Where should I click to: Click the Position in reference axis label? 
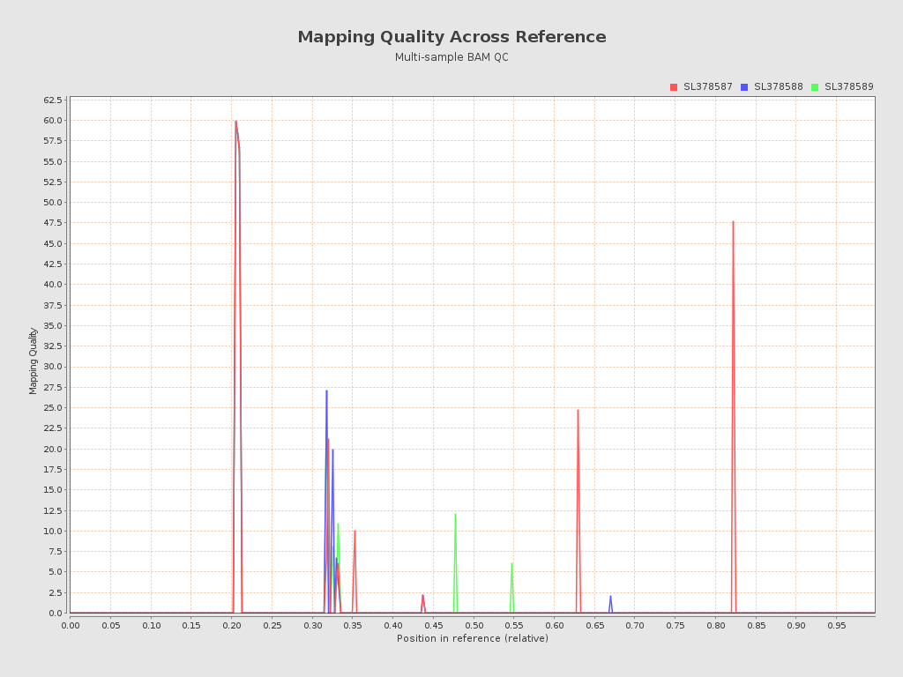pyautogui.click(x=474, y=638)
